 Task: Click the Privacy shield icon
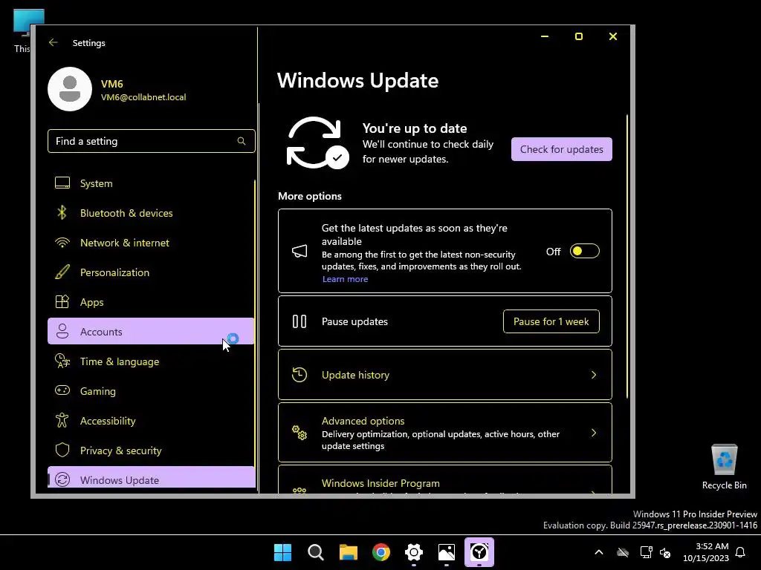[62, 451]
